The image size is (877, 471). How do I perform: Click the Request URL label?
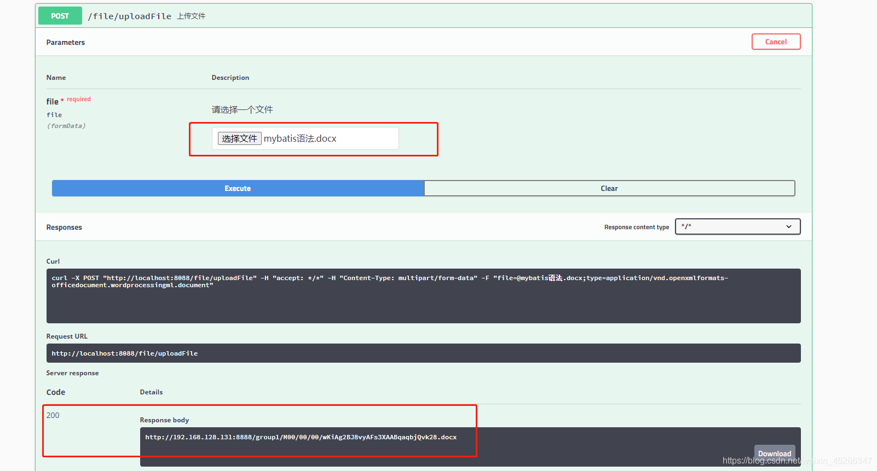67,336
